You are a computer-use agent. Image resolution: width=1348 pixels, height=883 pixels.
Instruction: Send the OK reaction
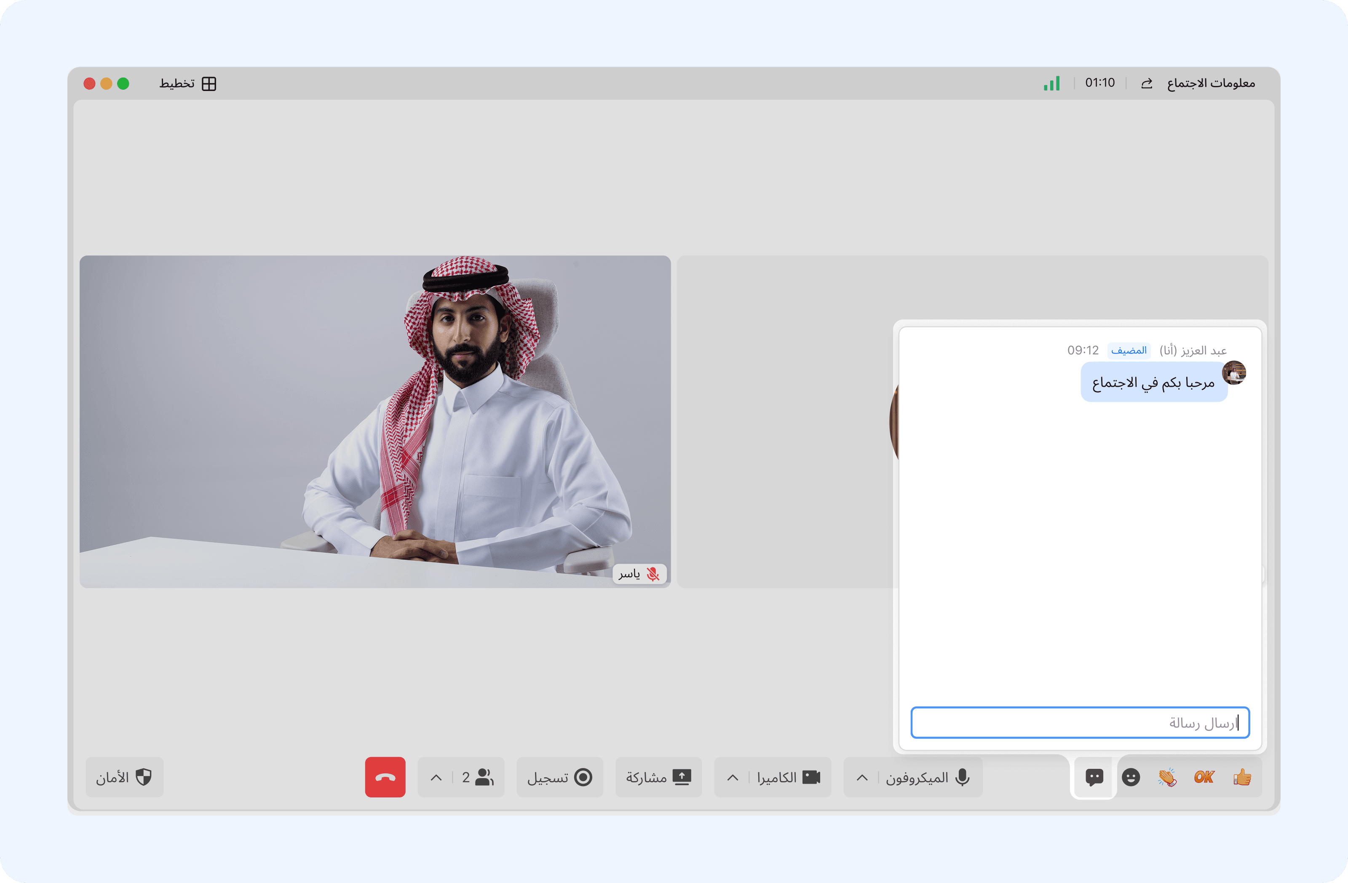pyautogui.click(x=1204, y=777)
